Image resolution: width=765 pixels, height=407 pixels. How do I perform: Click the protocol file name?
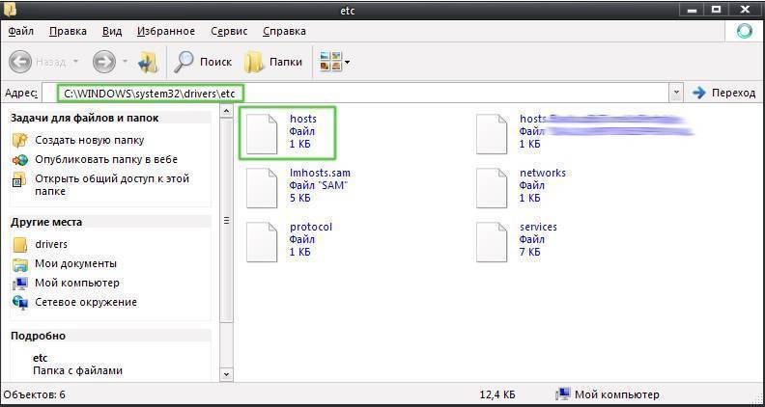coord(311,228)
